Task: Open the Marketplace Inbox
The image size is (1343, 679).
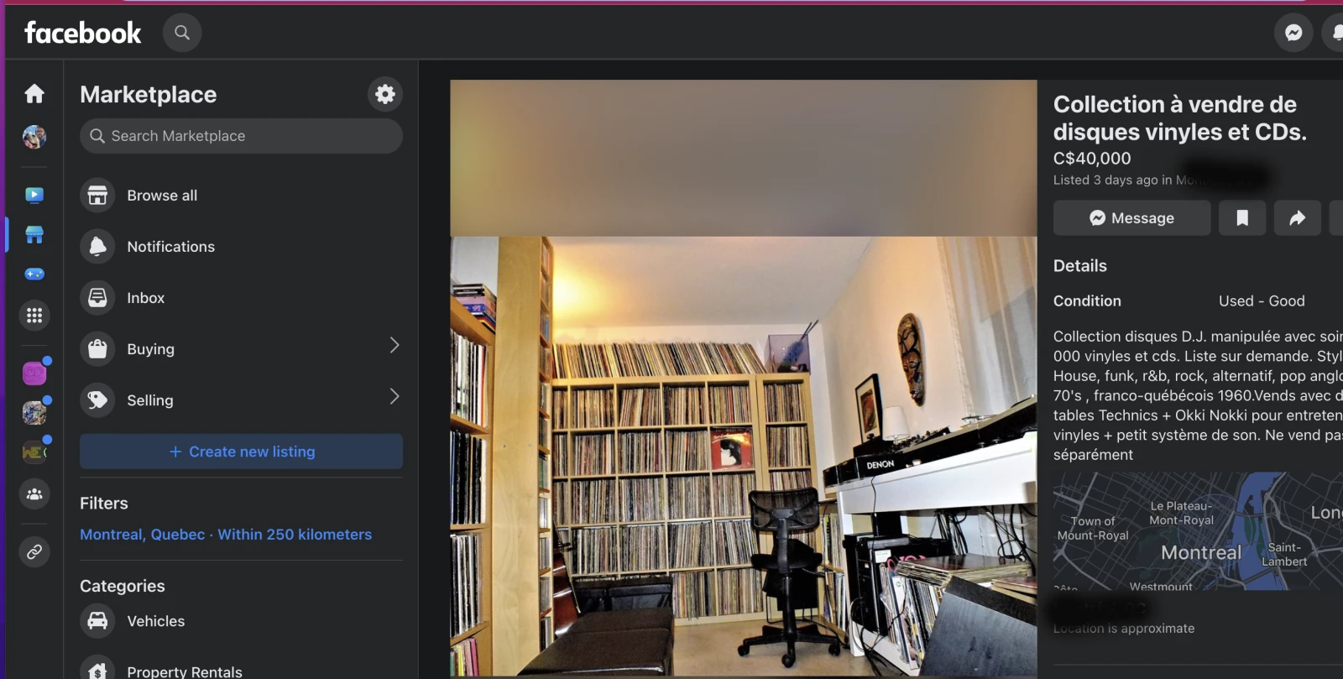Action: [x=145, y=298]
